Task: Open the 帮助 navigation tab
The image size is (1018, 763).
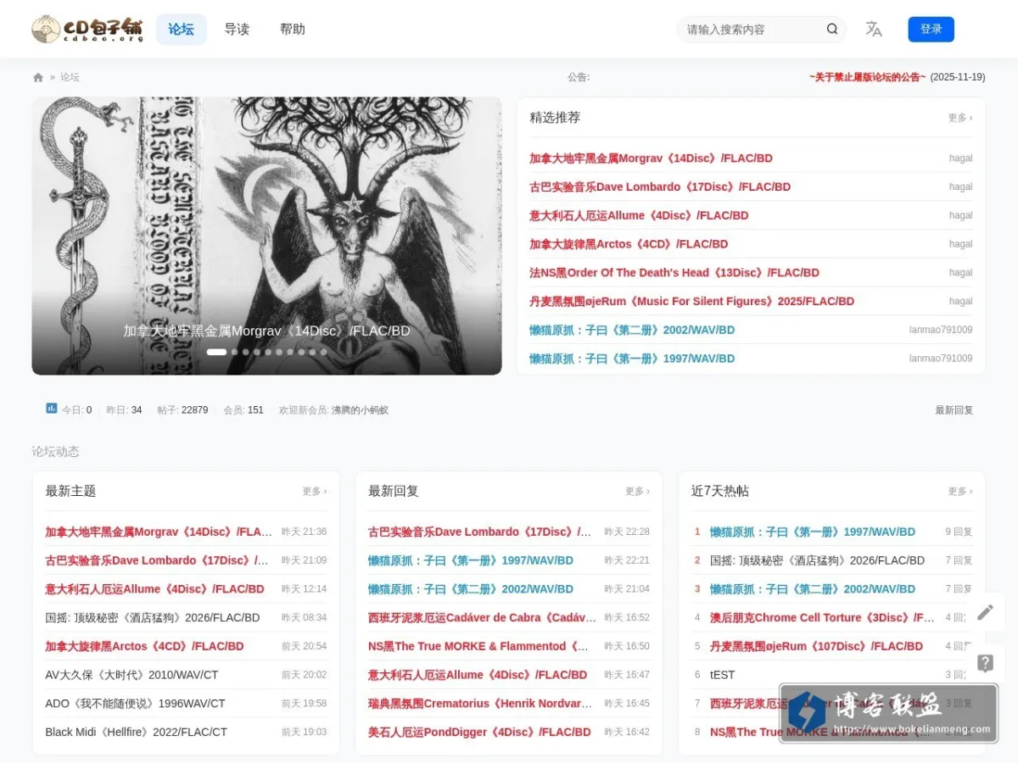Action: coord(293,29)
